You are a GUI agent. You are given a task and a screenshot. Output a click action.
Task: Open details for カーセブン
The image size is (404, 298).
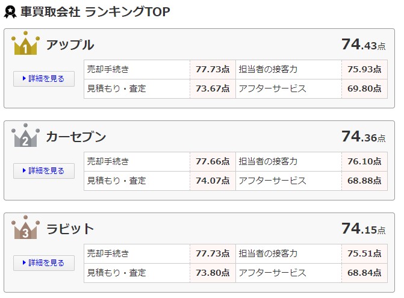(44, 171)
